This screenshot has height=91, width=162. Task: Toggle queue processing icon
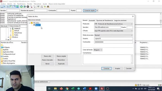pos(25,7)
